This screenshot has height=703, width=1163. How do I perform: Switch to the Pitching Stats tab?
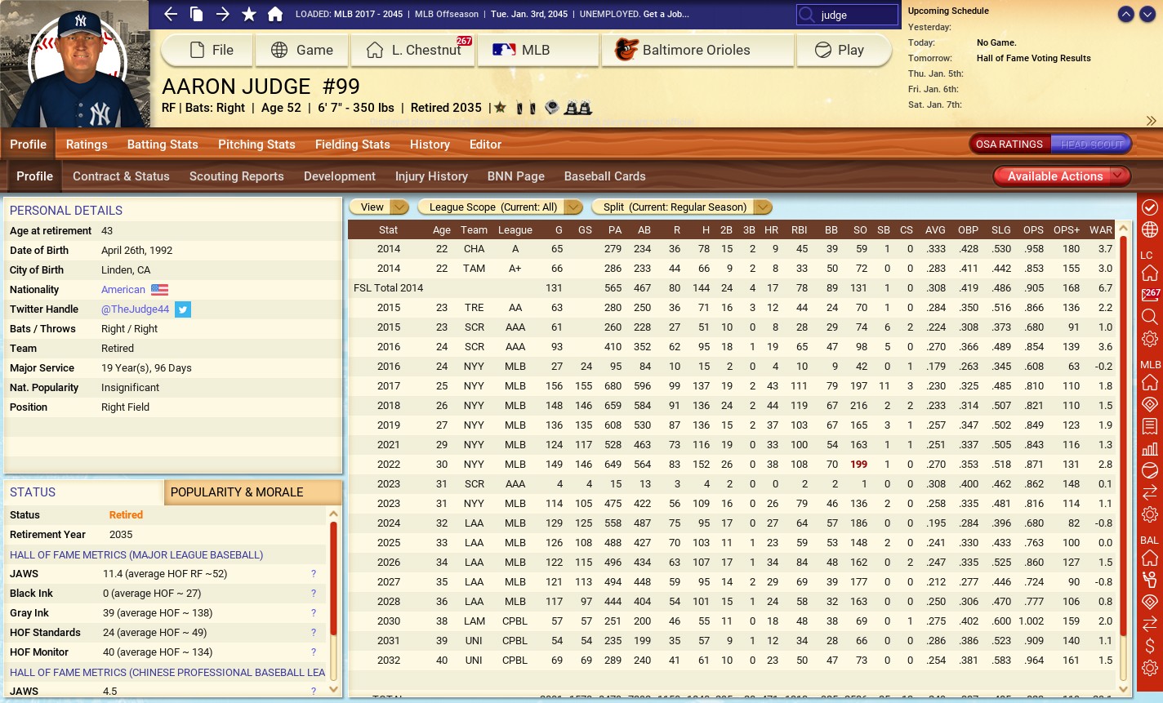point(256,145)
